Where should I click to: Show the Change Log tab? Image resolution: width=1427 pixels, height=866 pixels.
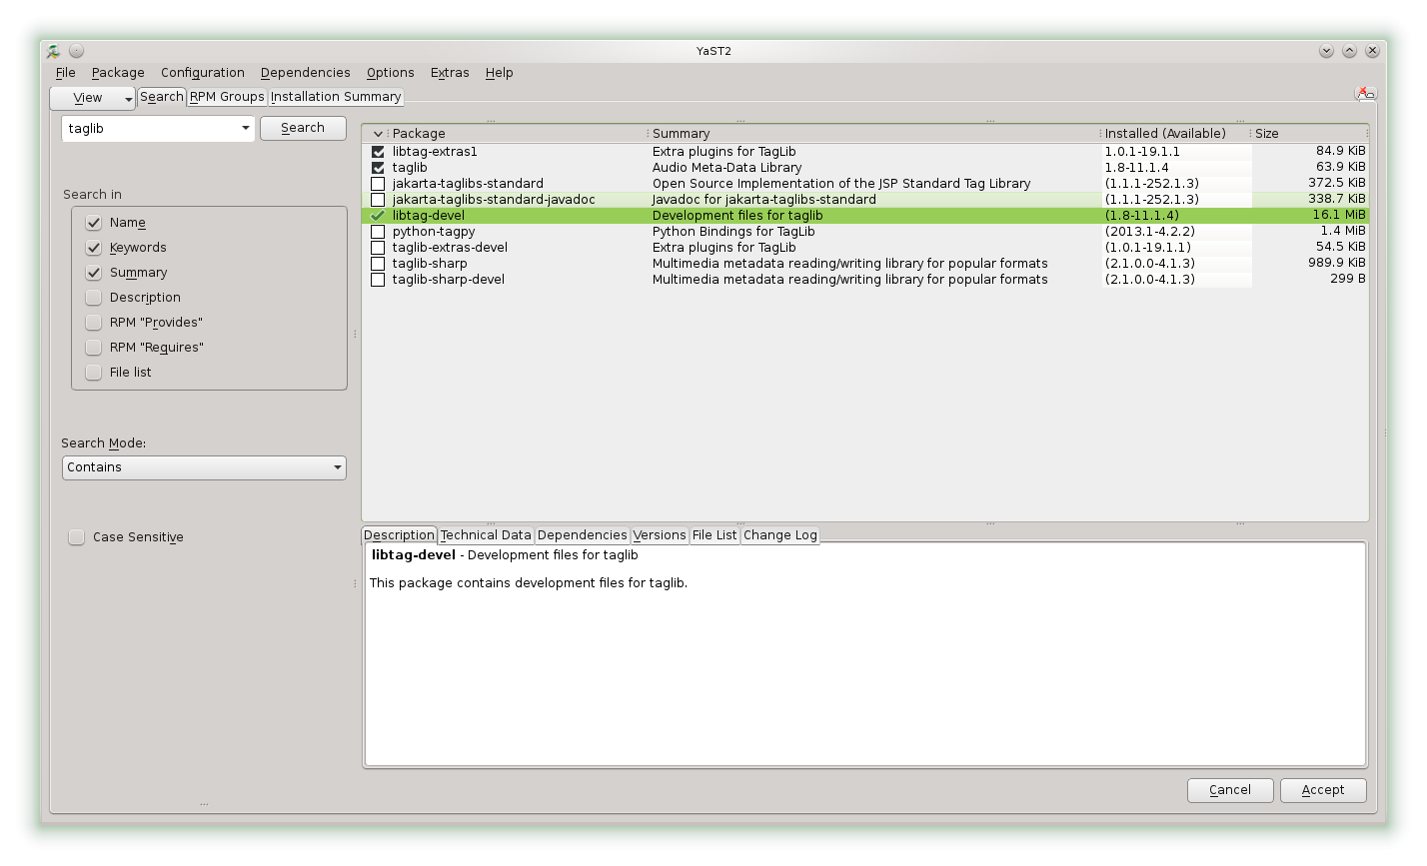780,535
